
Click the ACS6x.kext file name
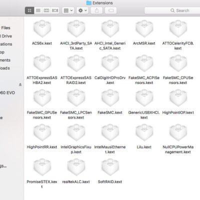(42, 43)
